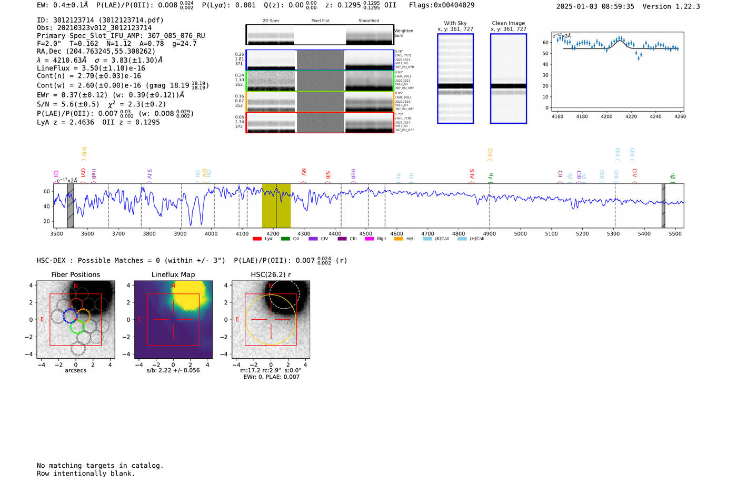Click the green Hβ label at far right
Image resolution: width=737 pixels, height=502 pixels.
[673, 176]
